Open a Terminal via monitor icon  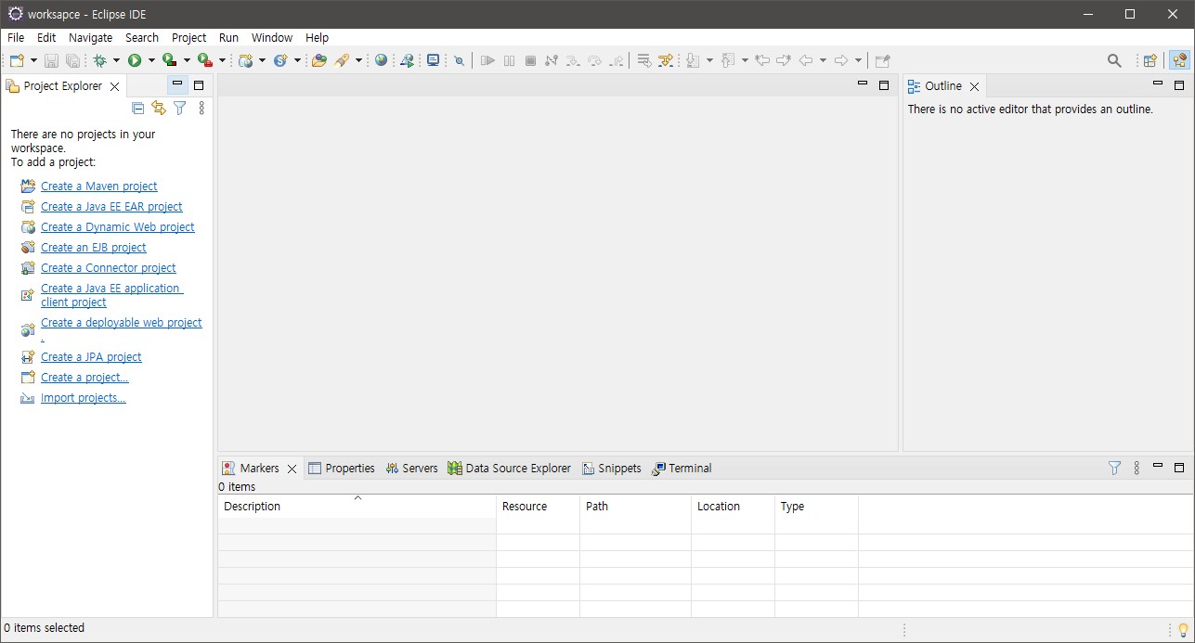point(433,60)
